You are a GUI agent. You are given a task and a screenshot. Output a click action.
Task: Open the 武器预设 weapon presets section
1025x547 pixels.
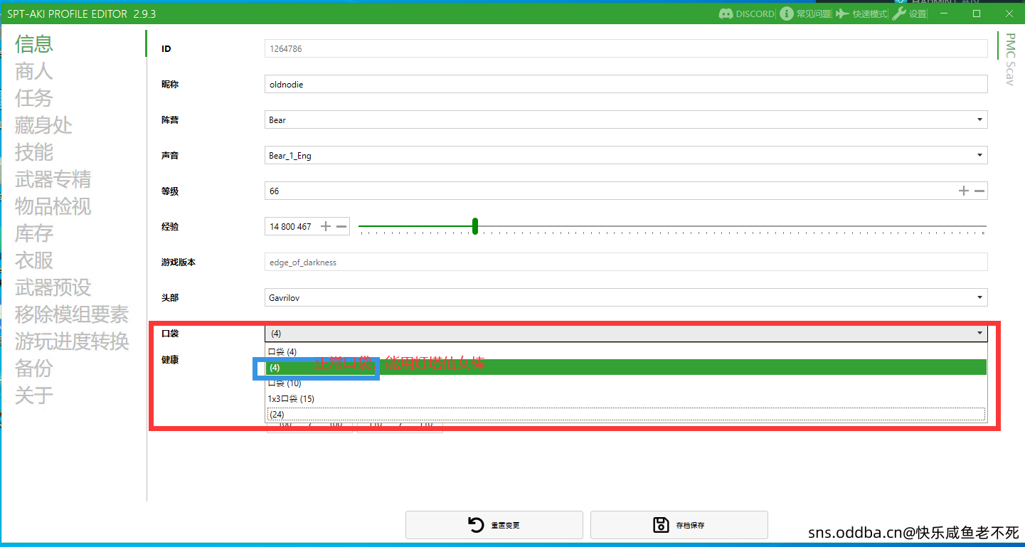tap(53, 287)
